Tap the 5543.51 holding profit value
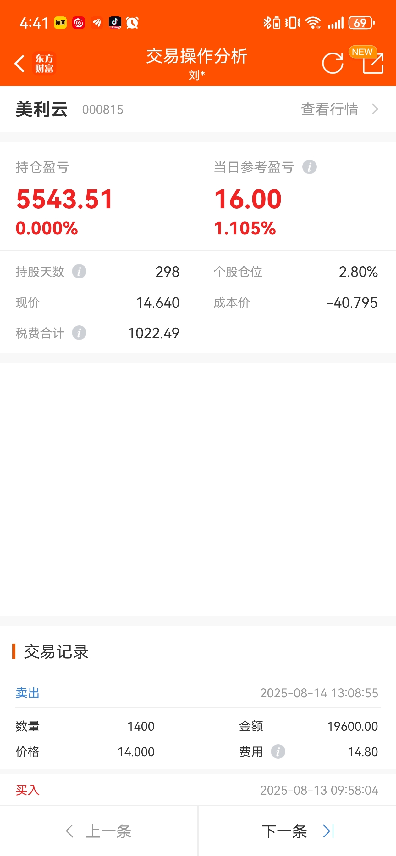 [x=65, y=199]
